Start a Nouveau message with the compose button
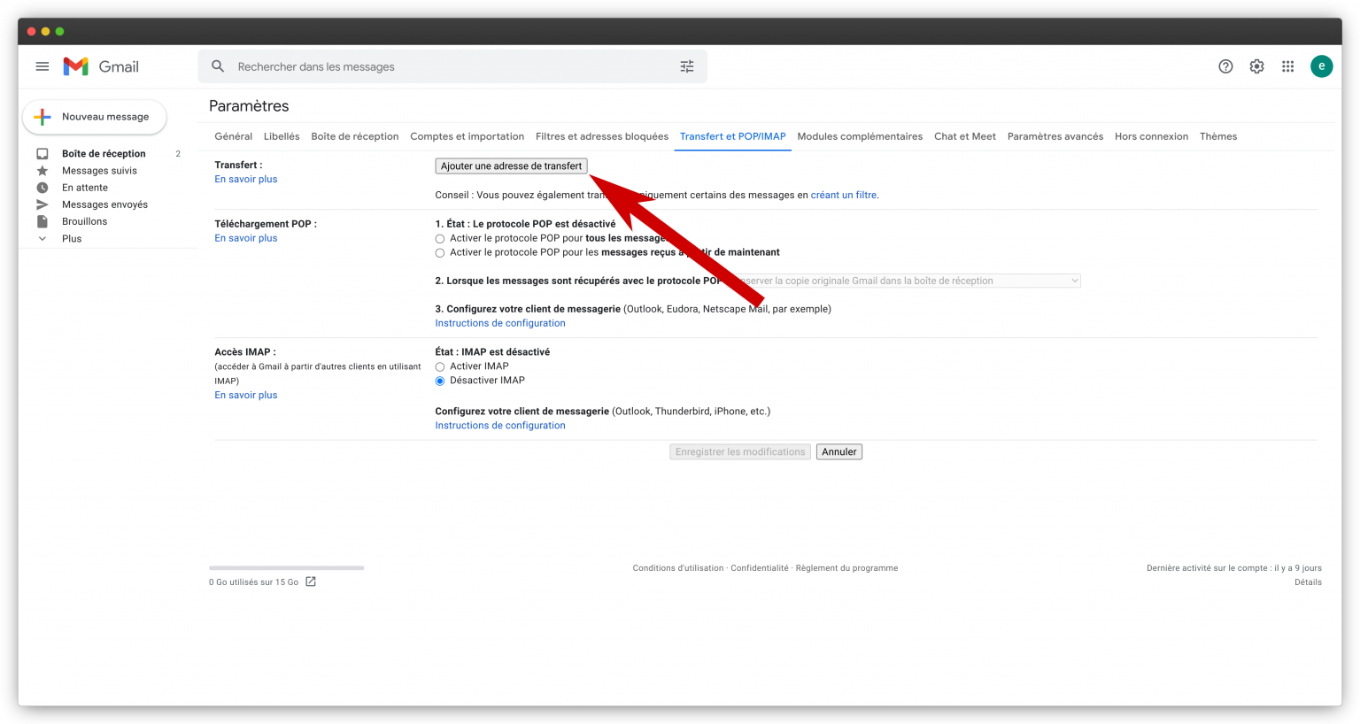This screenshot has width=1360, height=724. pyautogui.click(x=94, y=116)
